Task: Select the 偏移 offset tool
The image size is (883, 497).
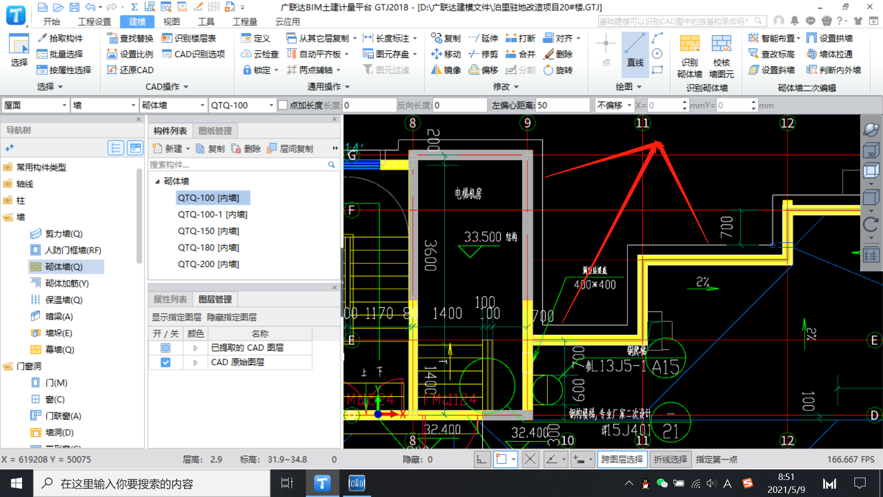Action: 483,70
